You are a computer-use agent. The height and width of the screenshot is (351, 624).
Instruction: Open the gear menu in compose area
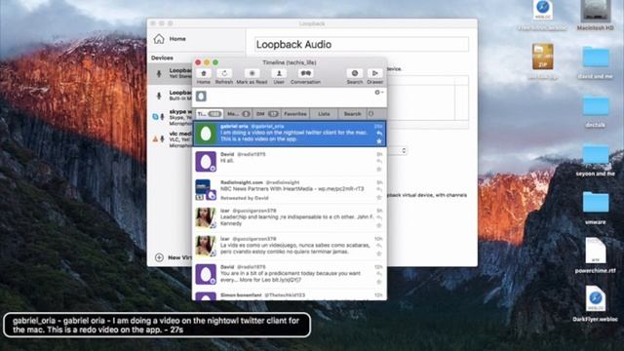378,93
